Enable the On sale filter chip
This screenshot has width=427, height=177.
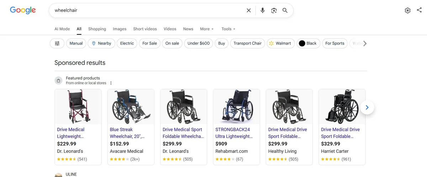(173, 43)
